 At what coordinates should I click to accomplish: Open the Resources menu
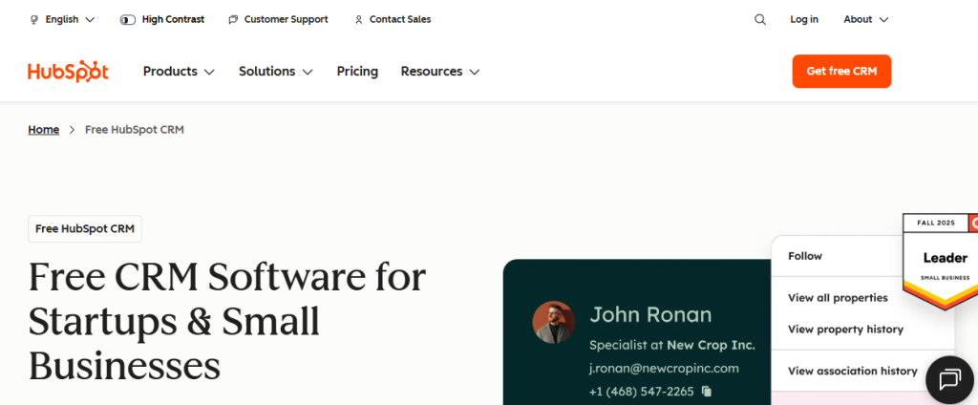point(439,72)
